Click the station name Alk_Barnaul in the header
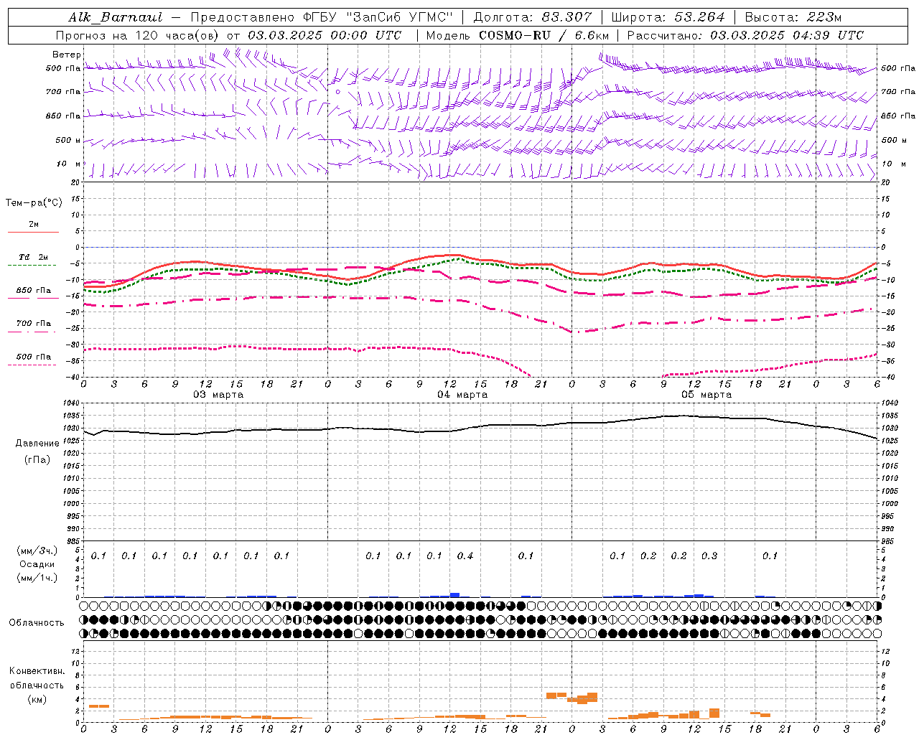 [x=116, y=17]
